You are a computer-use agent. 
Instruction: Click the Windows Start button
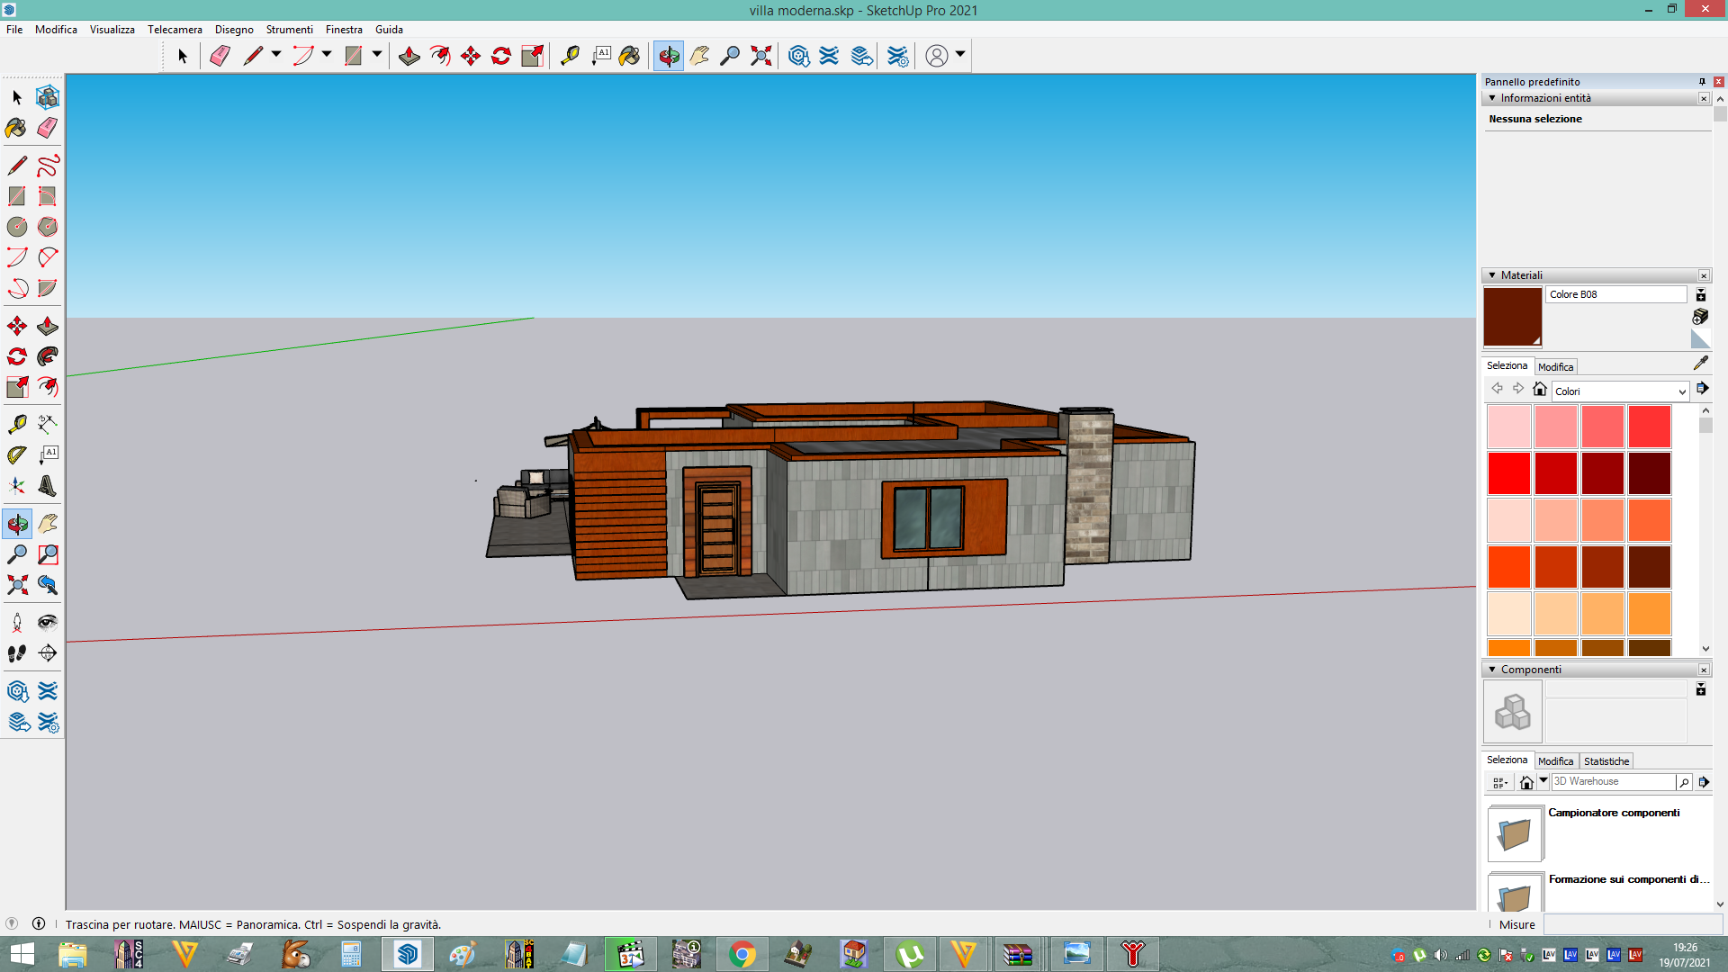[x=22, y=954]
